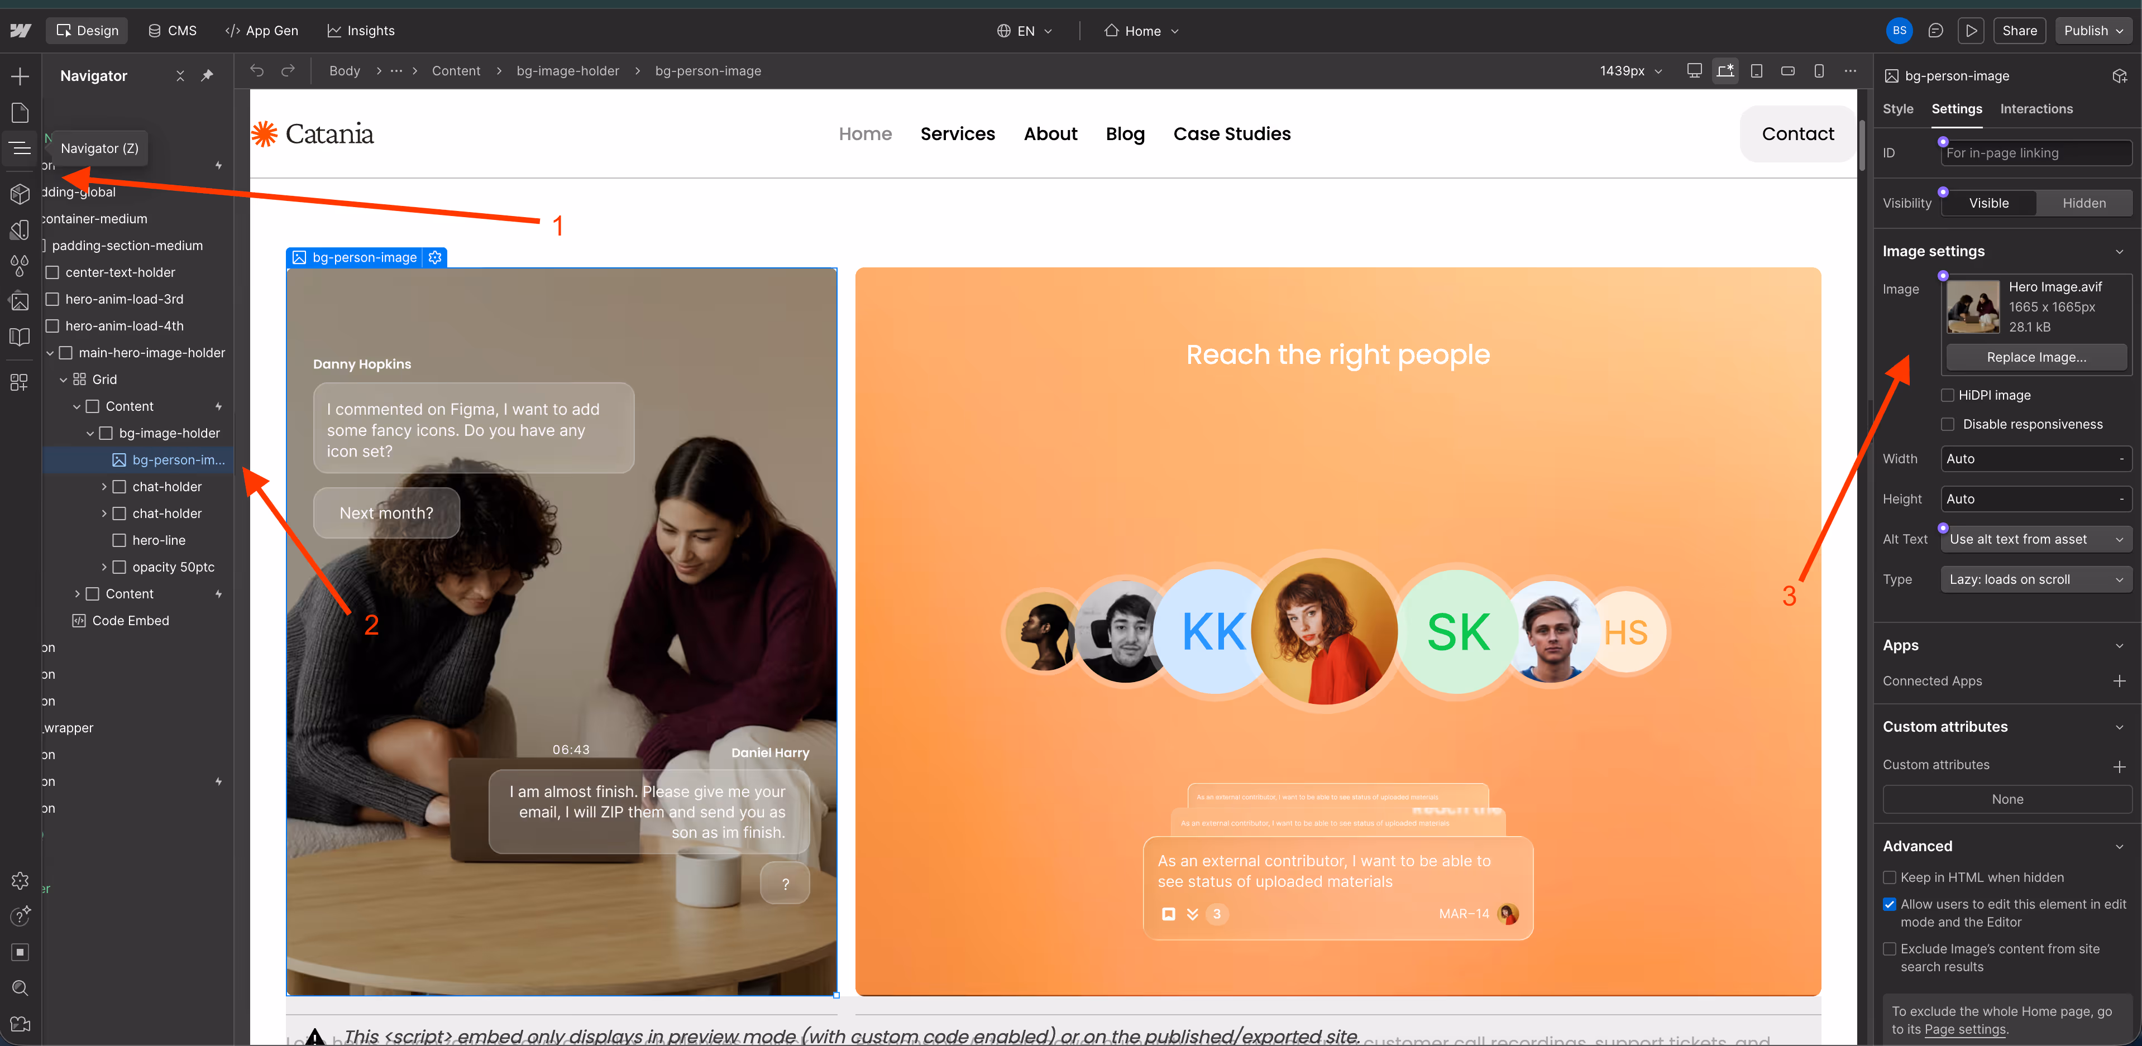Open the CMS tab in top bar
Screen dimensions: 2142x1046
click(x=172, y=31)
